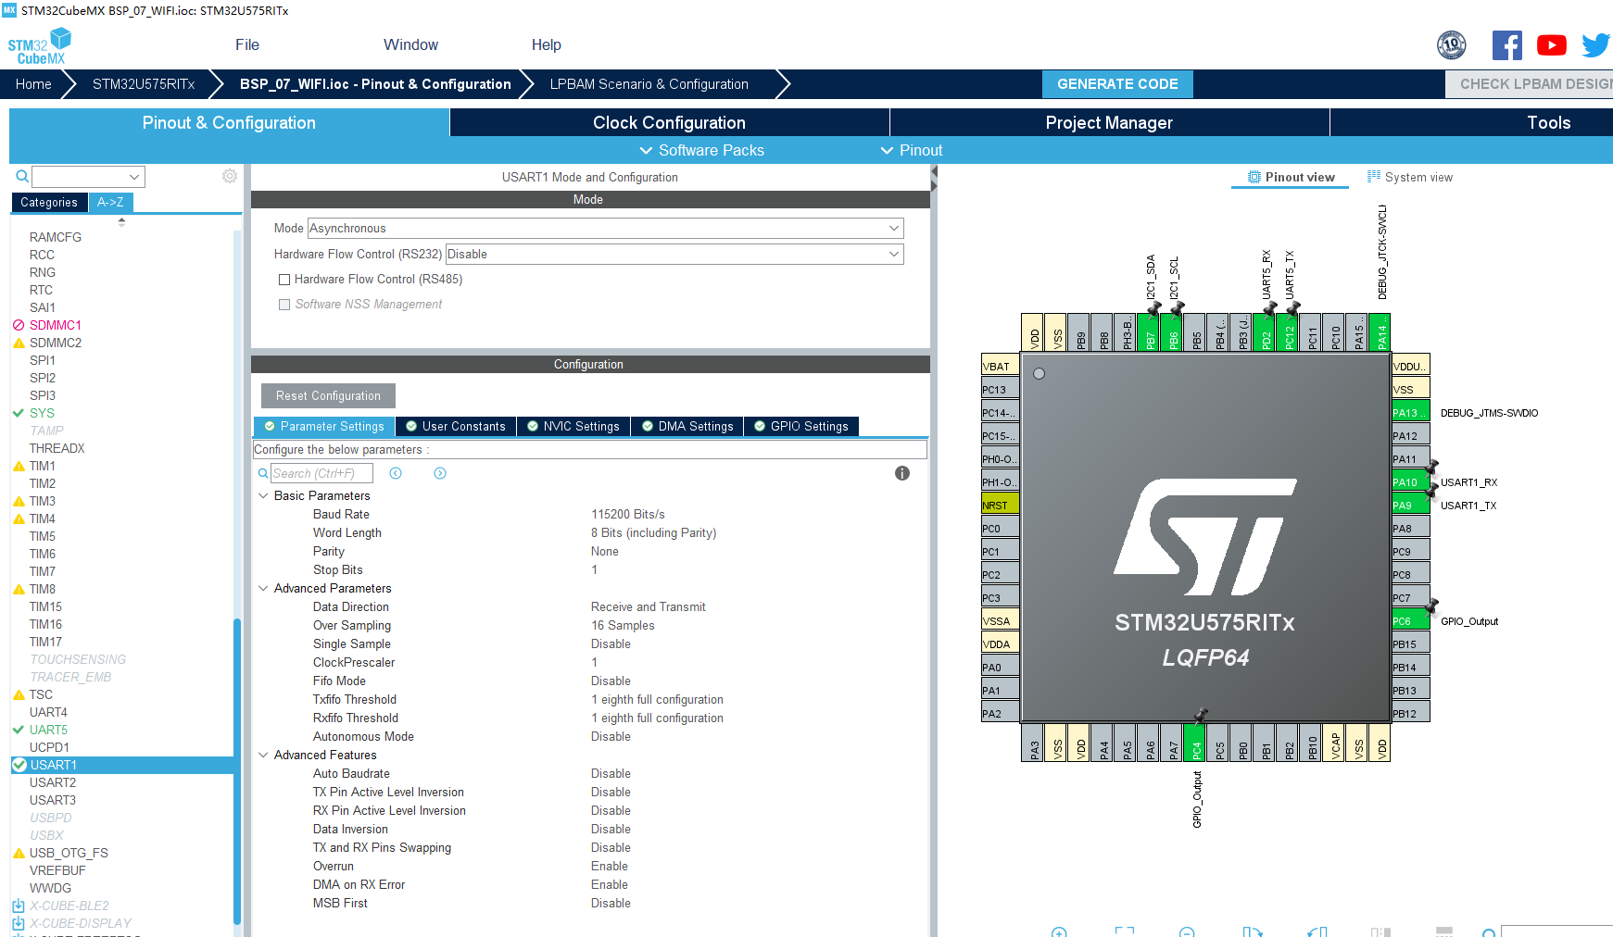
Task: Click the Data Direction value Receive and Transmit
Action: tap(649, 606)
